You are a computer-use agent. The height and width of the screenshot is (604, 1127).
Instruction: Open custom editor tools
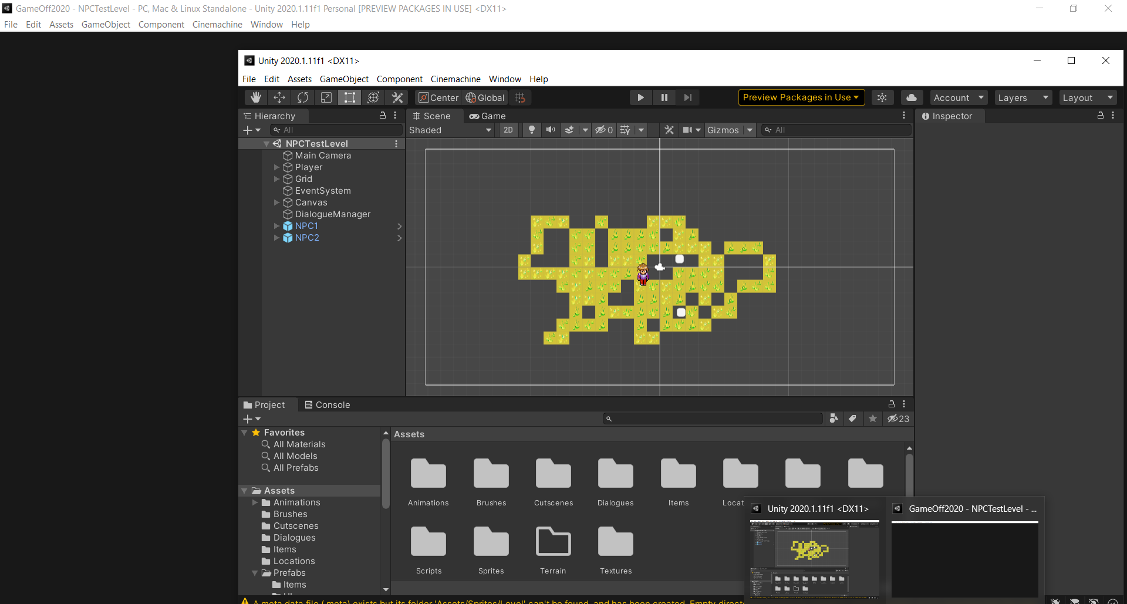pyautogui.click(x=397, y=97)
